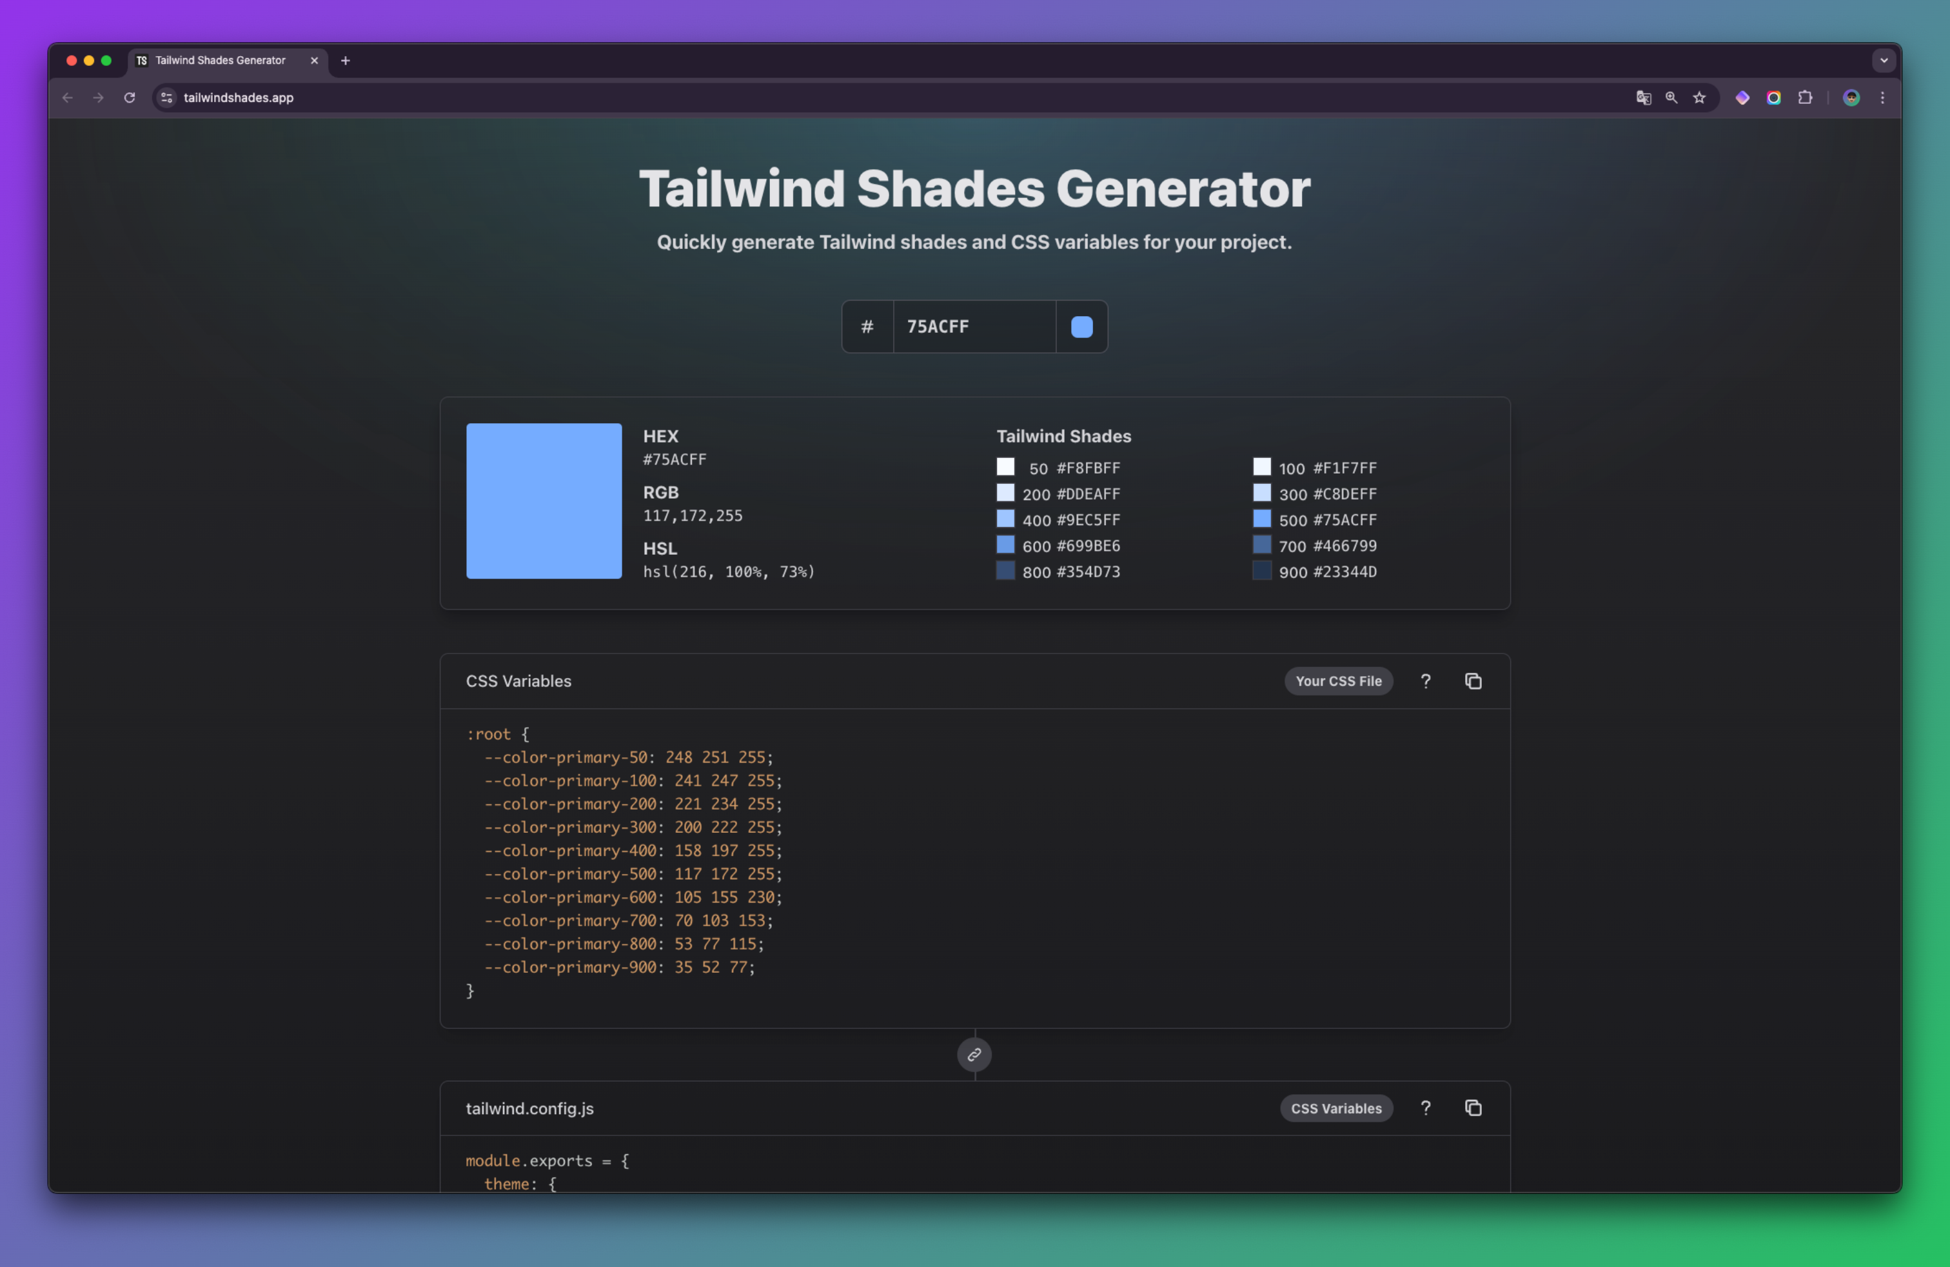Open site information icon in address bar
Screen dimensions: 1950x1267
tap(166, 97)
